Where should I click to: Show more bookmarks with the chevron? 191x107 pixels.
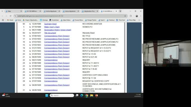point(139,20)
